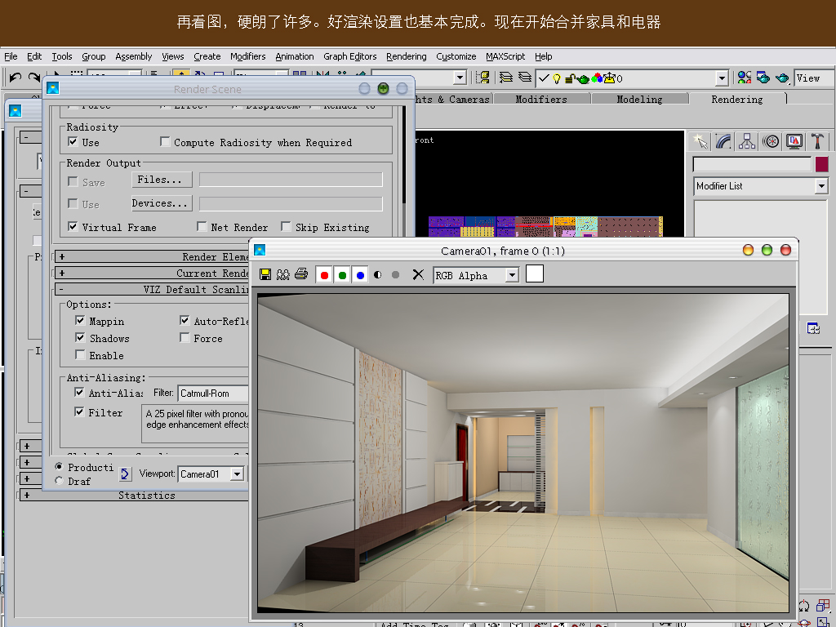This screenshot has height=627, width=836.
Task: Select the Draft render radio button
Action: coord(59,481)
